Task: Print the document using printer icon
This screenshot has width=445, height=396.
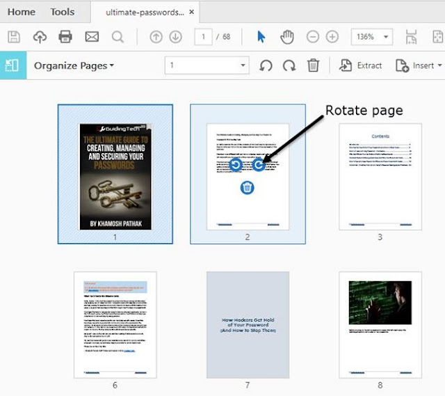Action: coord(65,37)
